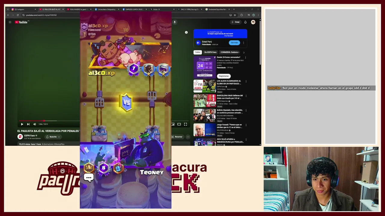Close the Instagram tab

[x=35, y=9]
